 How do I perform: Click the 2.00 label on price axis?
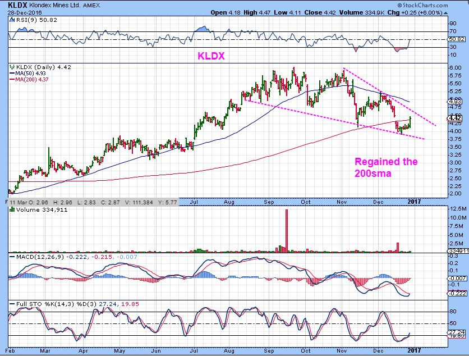tap(455, 194)
